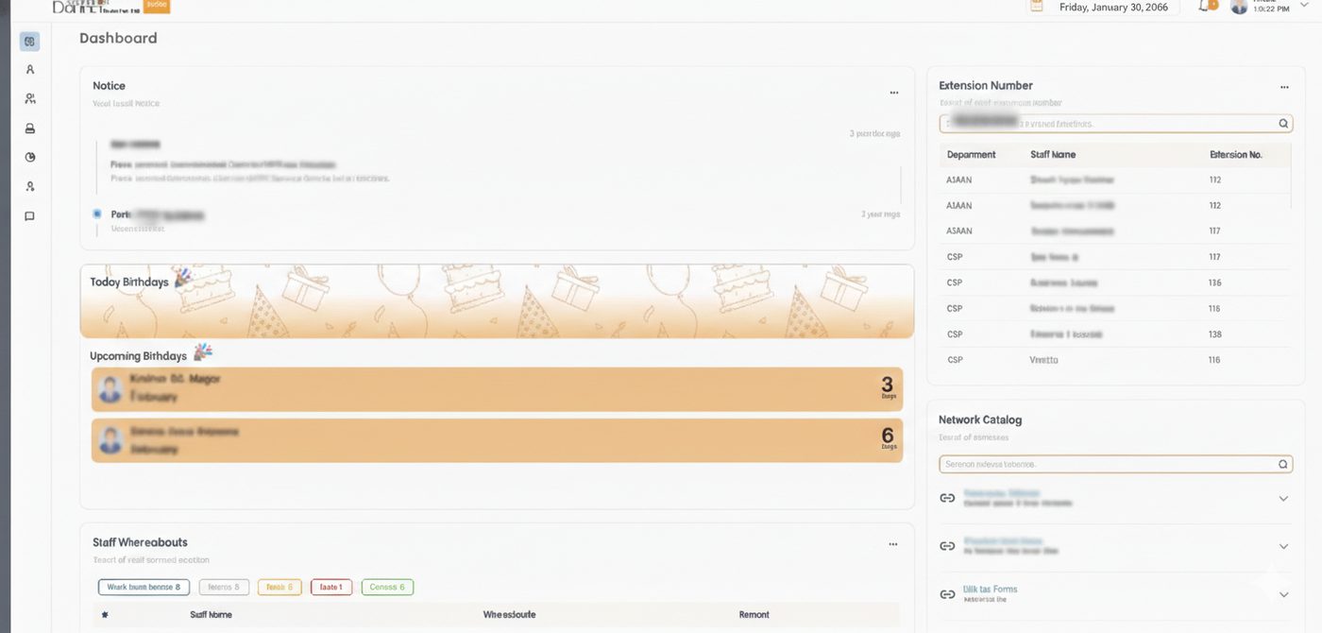1322x633 pixels.
Task: Open the Staff Whereabouts three-dot menu
Action: [892, 544]
